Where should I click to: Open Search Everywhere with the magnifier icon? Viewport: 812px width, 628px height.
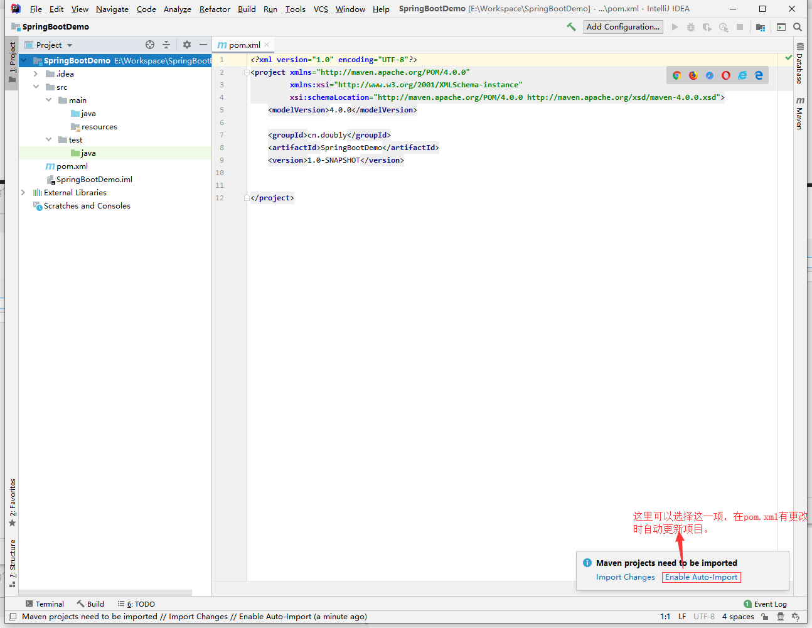[798, 26]
